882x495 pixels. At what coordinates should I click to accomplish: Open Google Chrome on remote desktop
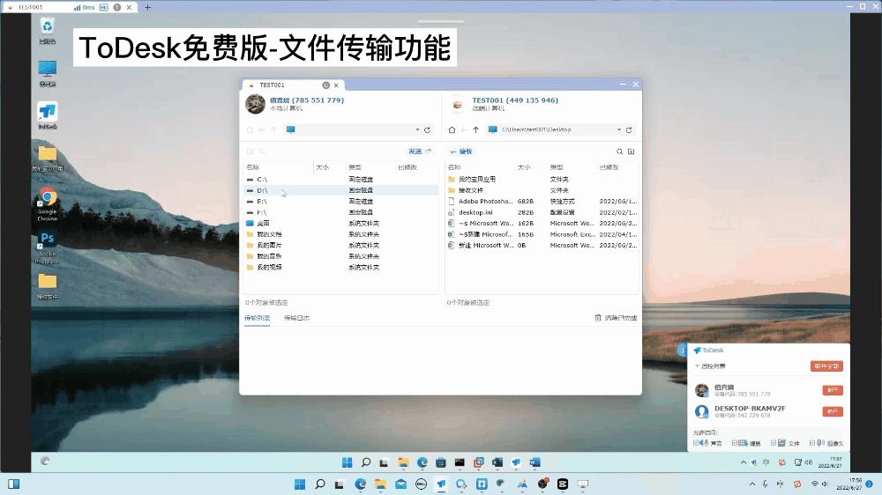pyautogui.click(x=48, y=204)
